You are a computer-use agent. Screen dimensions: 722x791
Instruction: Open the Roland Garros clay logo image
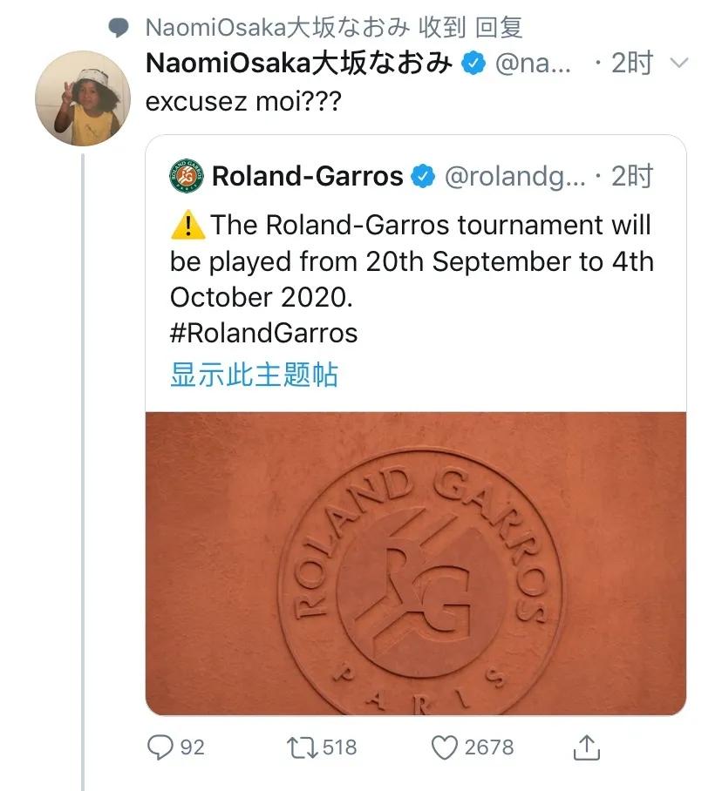[415, 563]
